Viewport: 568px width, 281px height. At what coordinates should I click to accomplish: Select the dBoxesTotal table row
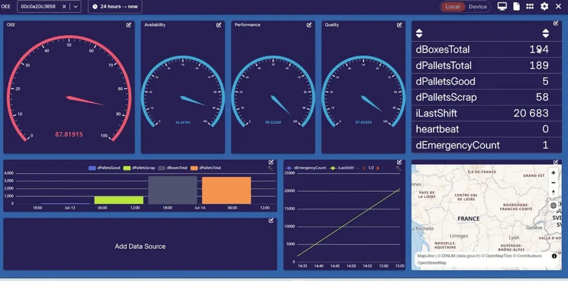pyautogui.click(x=486, y=50)
